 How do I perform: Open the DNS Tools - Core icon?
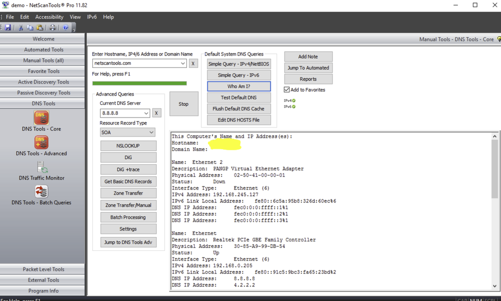[42, 118]
